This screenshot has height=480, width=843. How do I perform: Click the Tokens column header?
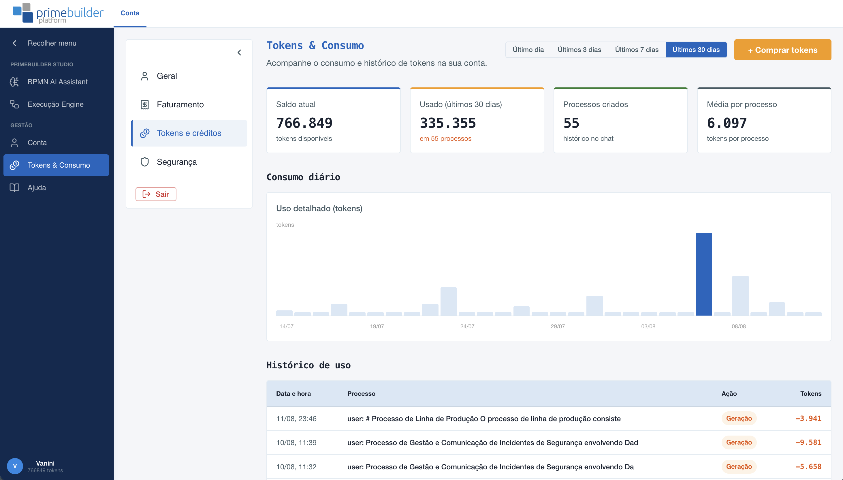point(810,394)
